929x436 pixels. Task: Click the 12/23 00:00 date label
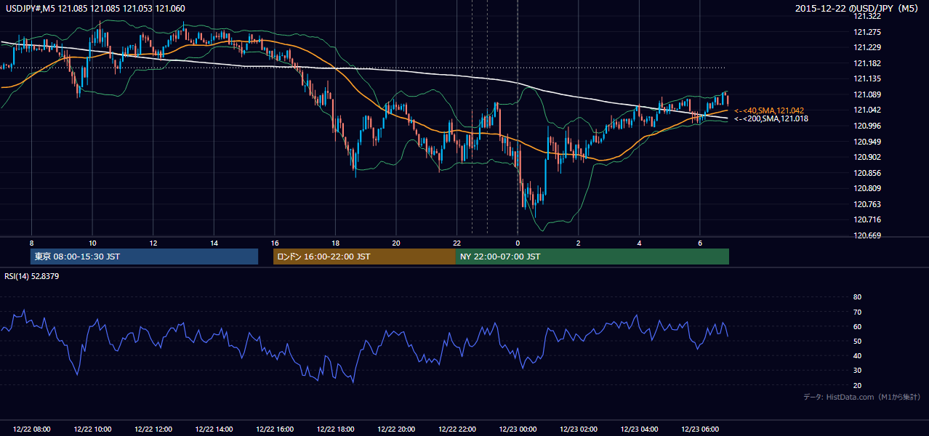tap(518, 429)
